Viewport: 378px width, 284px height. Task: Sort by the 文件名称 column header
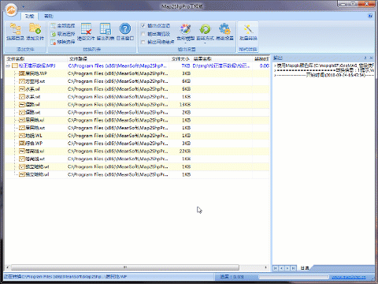pos(36,58)
